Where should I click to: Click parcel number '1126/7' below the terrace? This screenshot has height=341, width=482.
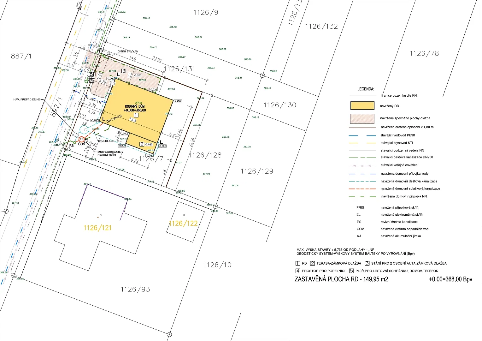(151, 159)
